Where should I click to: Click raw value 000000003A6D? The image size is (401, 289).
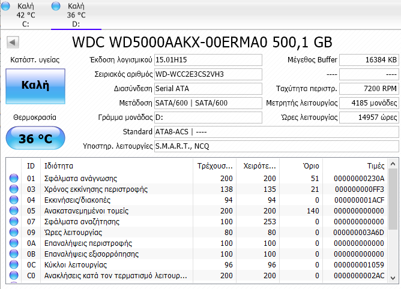[x=358, y=232]
